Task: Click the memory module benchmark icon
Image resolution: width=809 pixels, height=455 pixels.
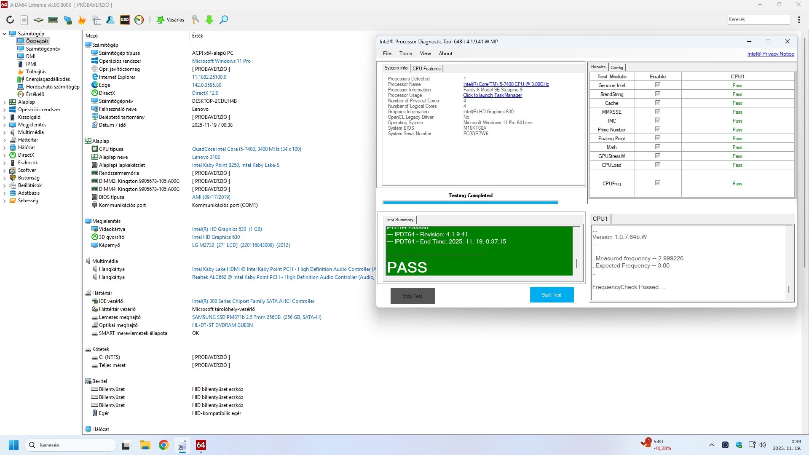Action: pos(53,20)
